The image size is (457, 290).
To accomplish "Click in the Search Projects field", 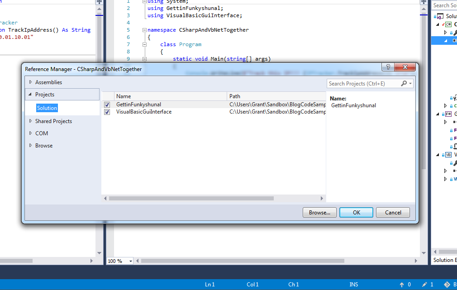I will 362,84.
